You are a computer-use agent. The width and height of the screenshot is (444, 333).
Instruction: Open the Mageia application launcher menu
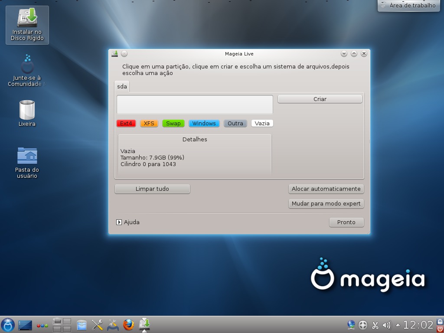click(x=8, y=325)
